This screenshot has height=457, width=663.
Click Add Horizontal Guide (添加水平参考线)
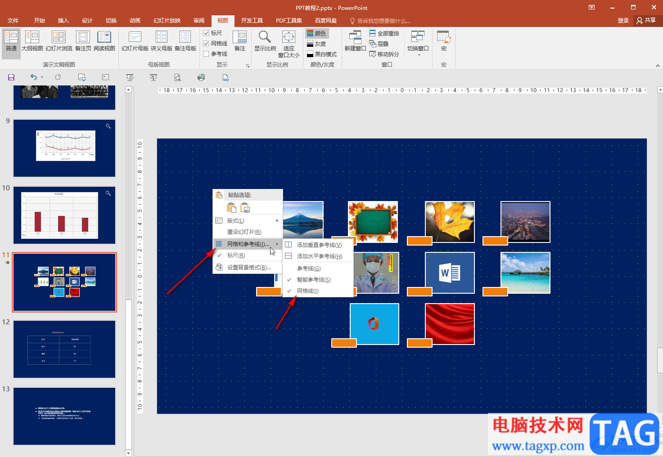318,256
